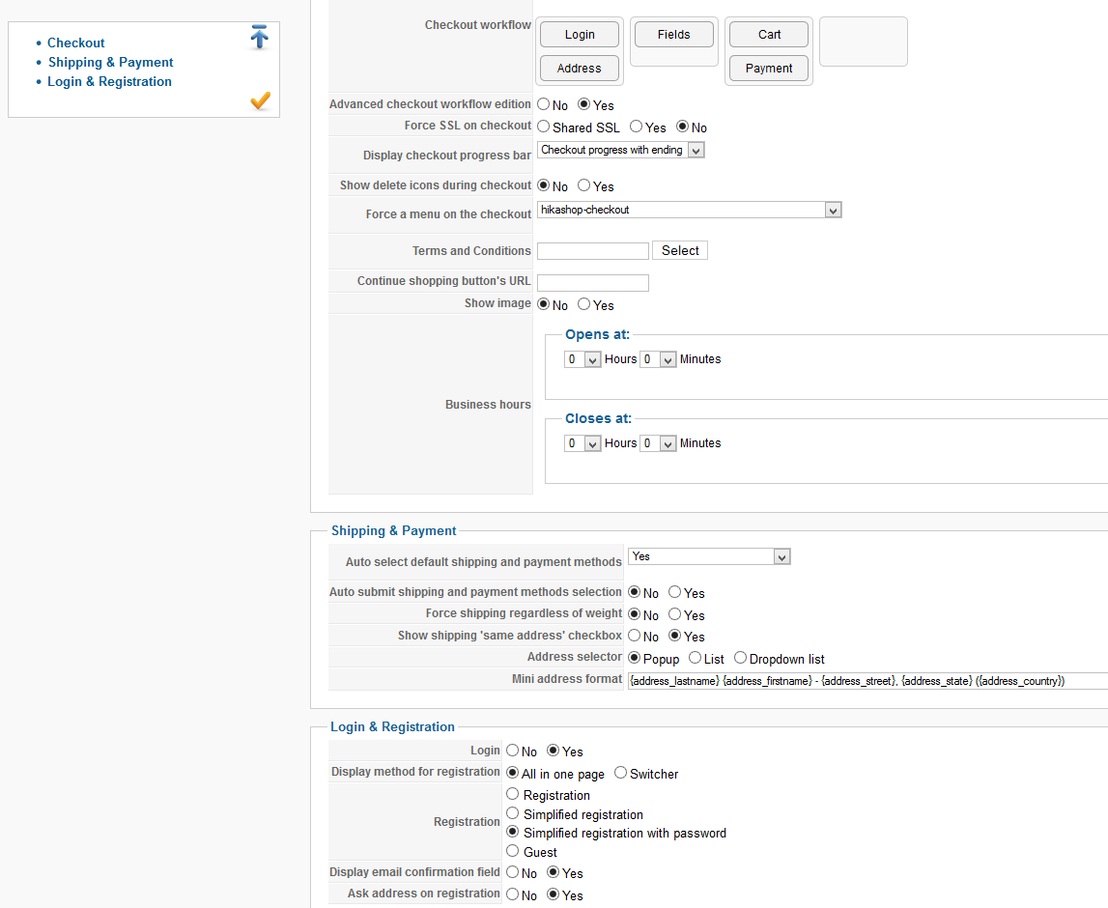This screenshot has height=908, width=1108.
Task: Open the Opens at Hours dropdown
Action: coord(583,359)
